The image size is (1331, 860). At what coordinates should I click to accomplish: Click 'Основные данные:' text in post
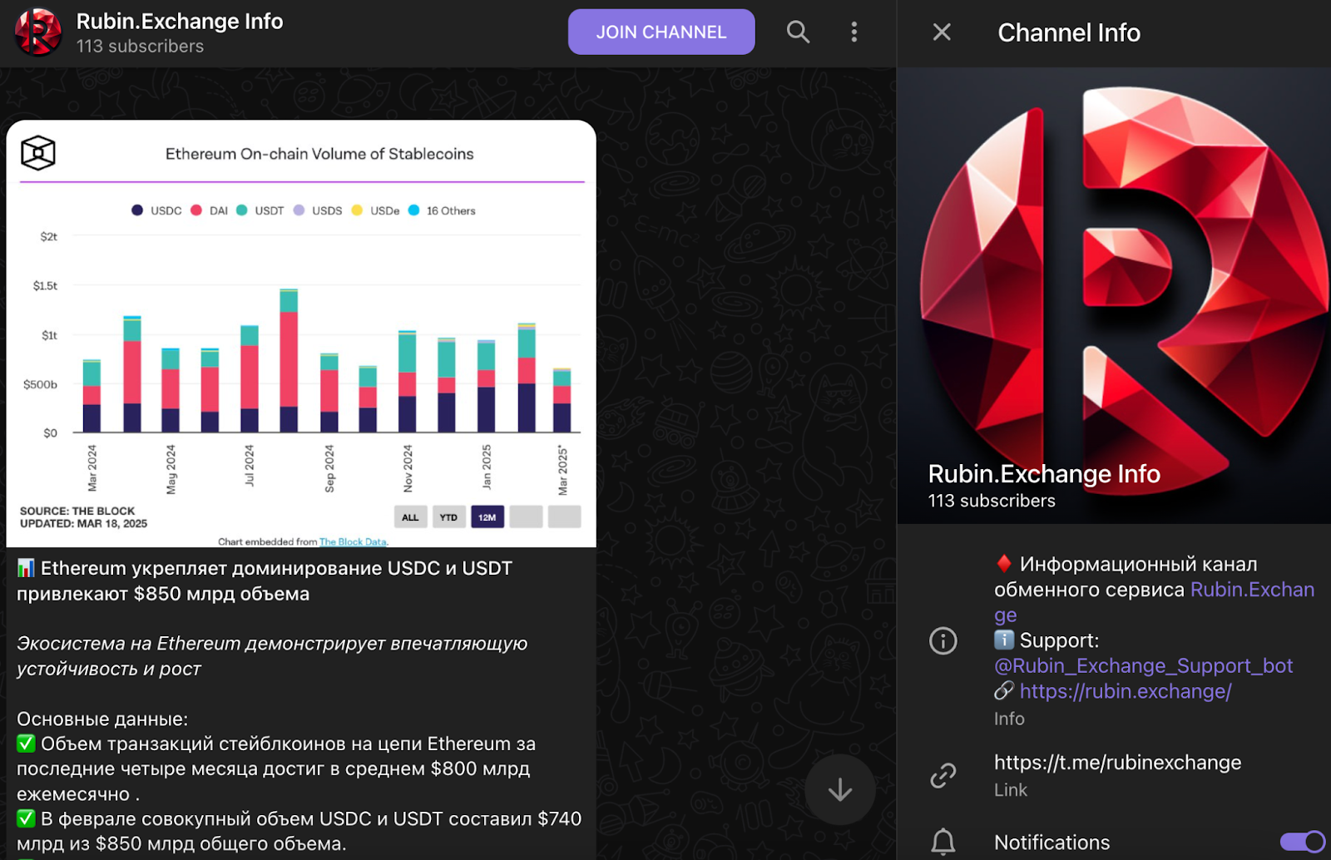[102, 719]
